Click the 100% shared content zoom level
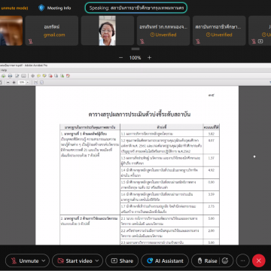Image resolution: width=271 pixels, height=271 pixels. click(x=135, y=58)
